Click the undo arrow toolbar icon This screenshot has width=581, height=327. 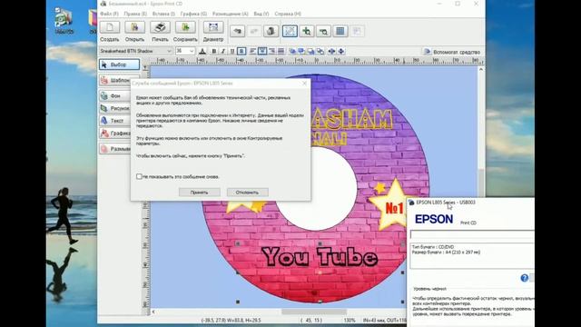click(237, 31)
